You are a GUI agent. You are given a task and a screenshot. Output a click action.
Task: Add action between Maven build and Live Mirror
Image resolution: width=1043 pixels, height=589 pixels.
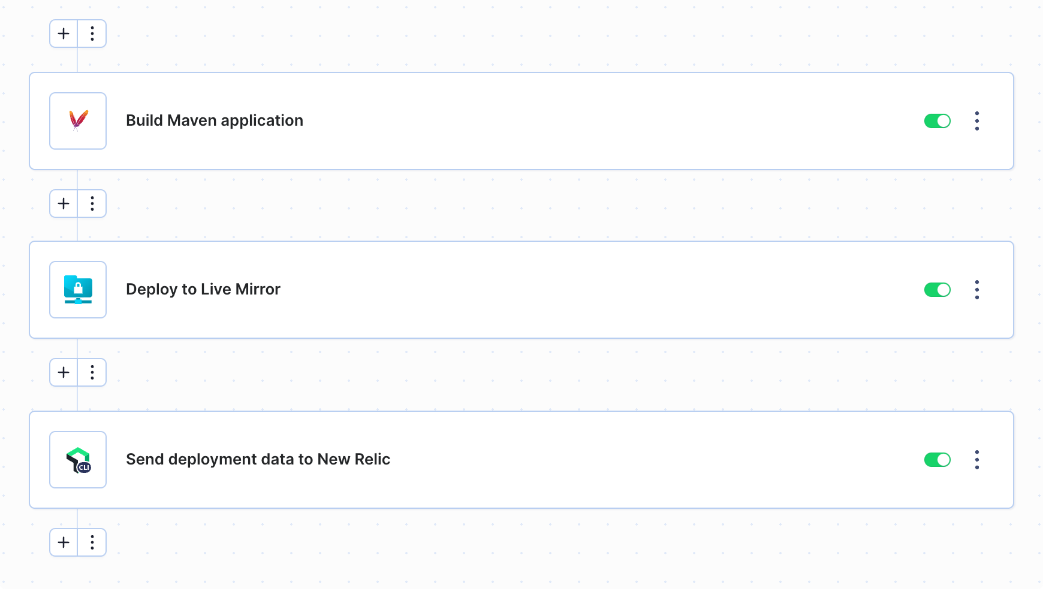(x=64, y=204)
